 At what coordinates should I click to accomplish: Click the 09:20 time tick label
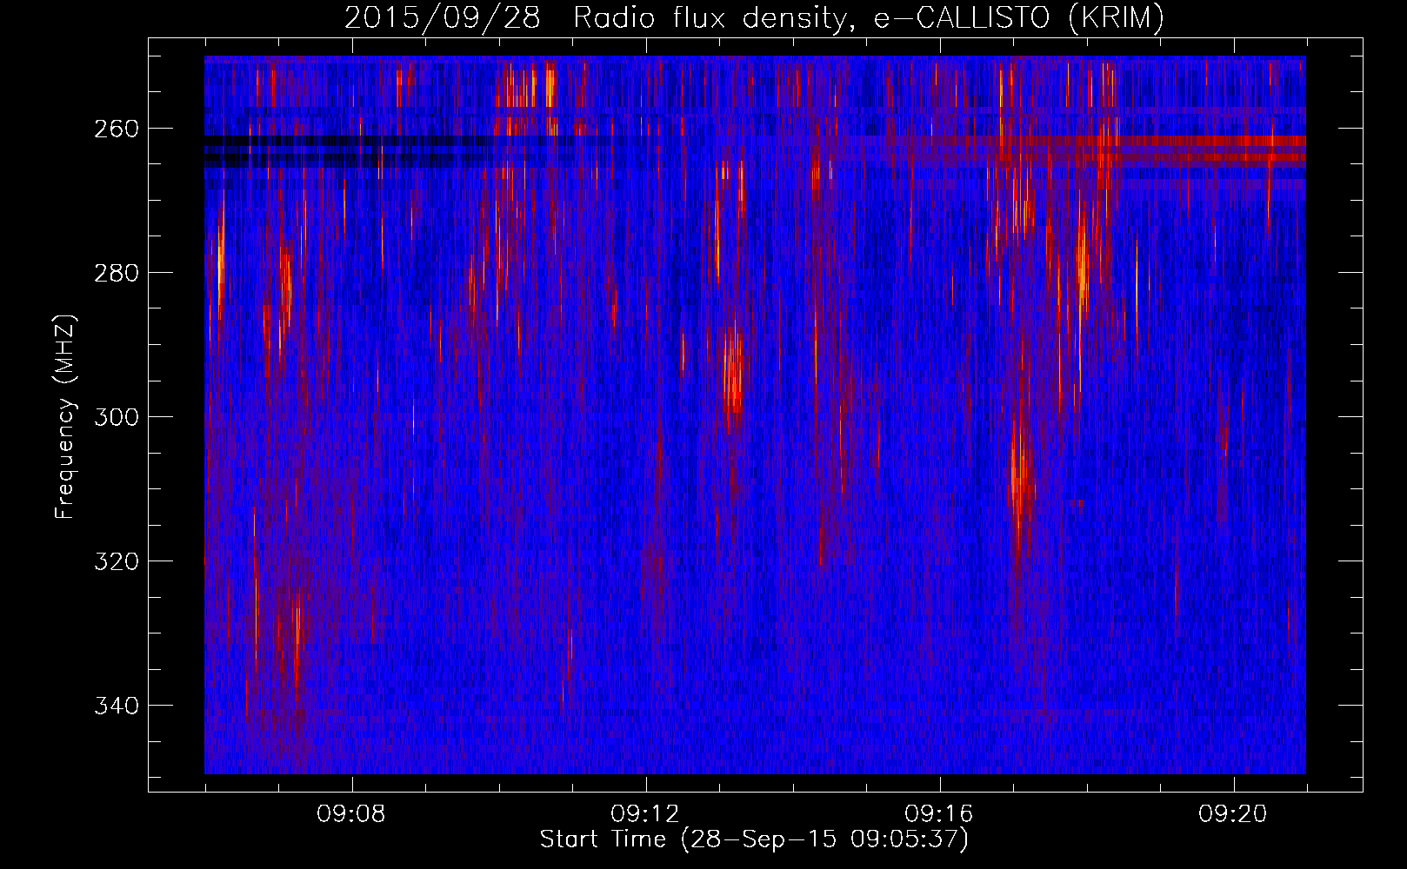click(1233, 814)
